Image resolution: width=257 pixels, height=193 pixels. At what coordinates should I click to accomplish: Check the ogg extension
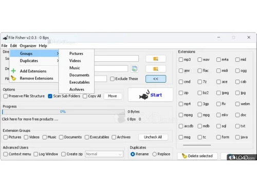[237, 71]
